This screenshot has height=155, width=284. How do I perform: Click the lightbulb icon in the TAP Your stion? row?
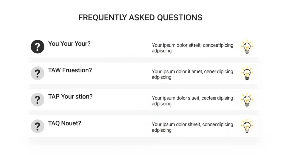(x=247, y=100)
